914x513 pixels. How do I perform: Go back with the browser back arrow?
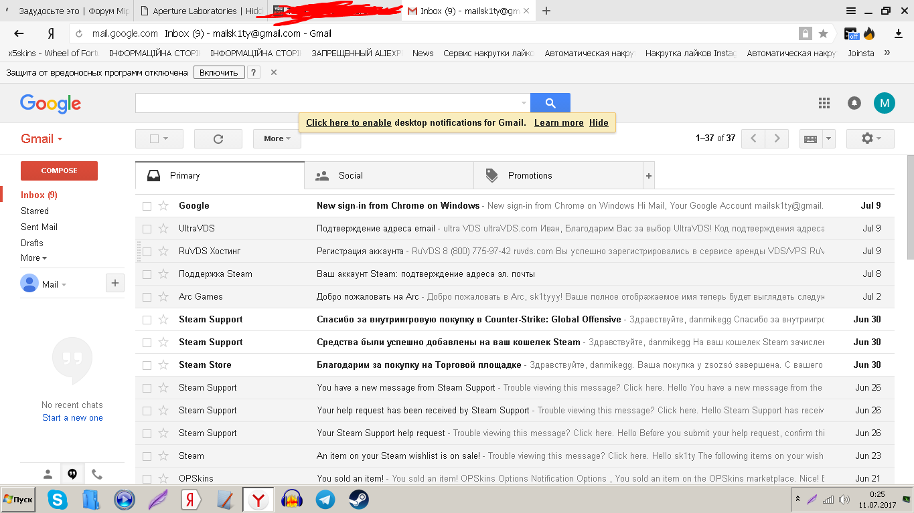(19, 33)
